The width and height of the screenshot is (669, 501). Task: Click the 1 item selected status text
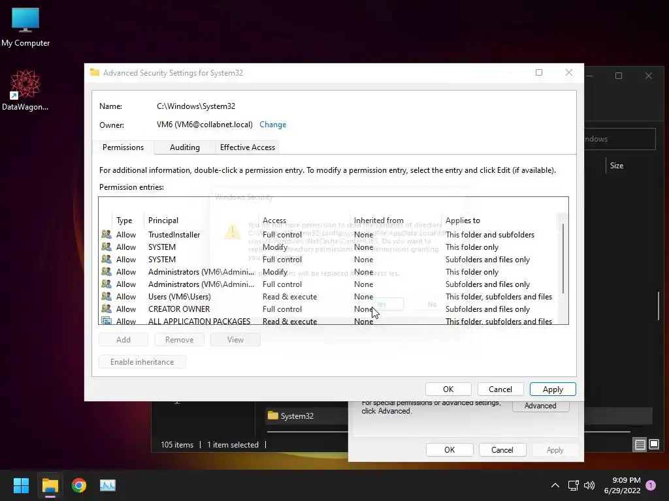pyautogui.click(x=233, y=445)
